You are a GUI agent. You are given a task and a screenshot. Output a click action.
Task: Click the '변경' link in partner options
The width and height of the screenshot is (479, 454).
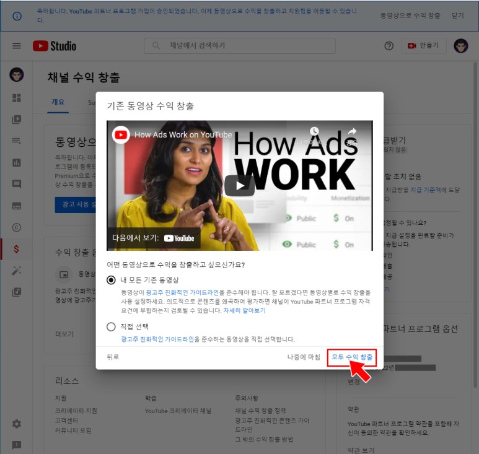point(354,382)
